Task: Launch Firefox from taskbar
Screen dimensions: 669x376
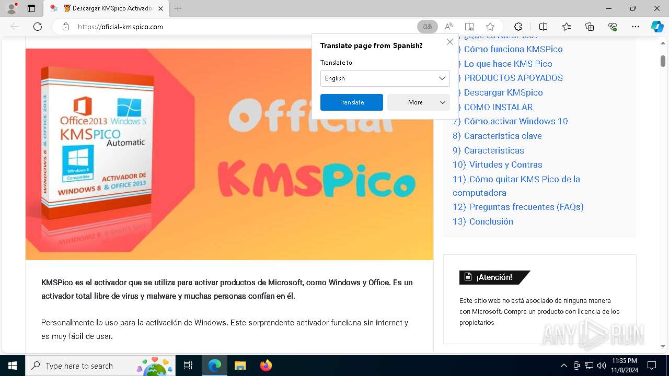Action: 266,366
